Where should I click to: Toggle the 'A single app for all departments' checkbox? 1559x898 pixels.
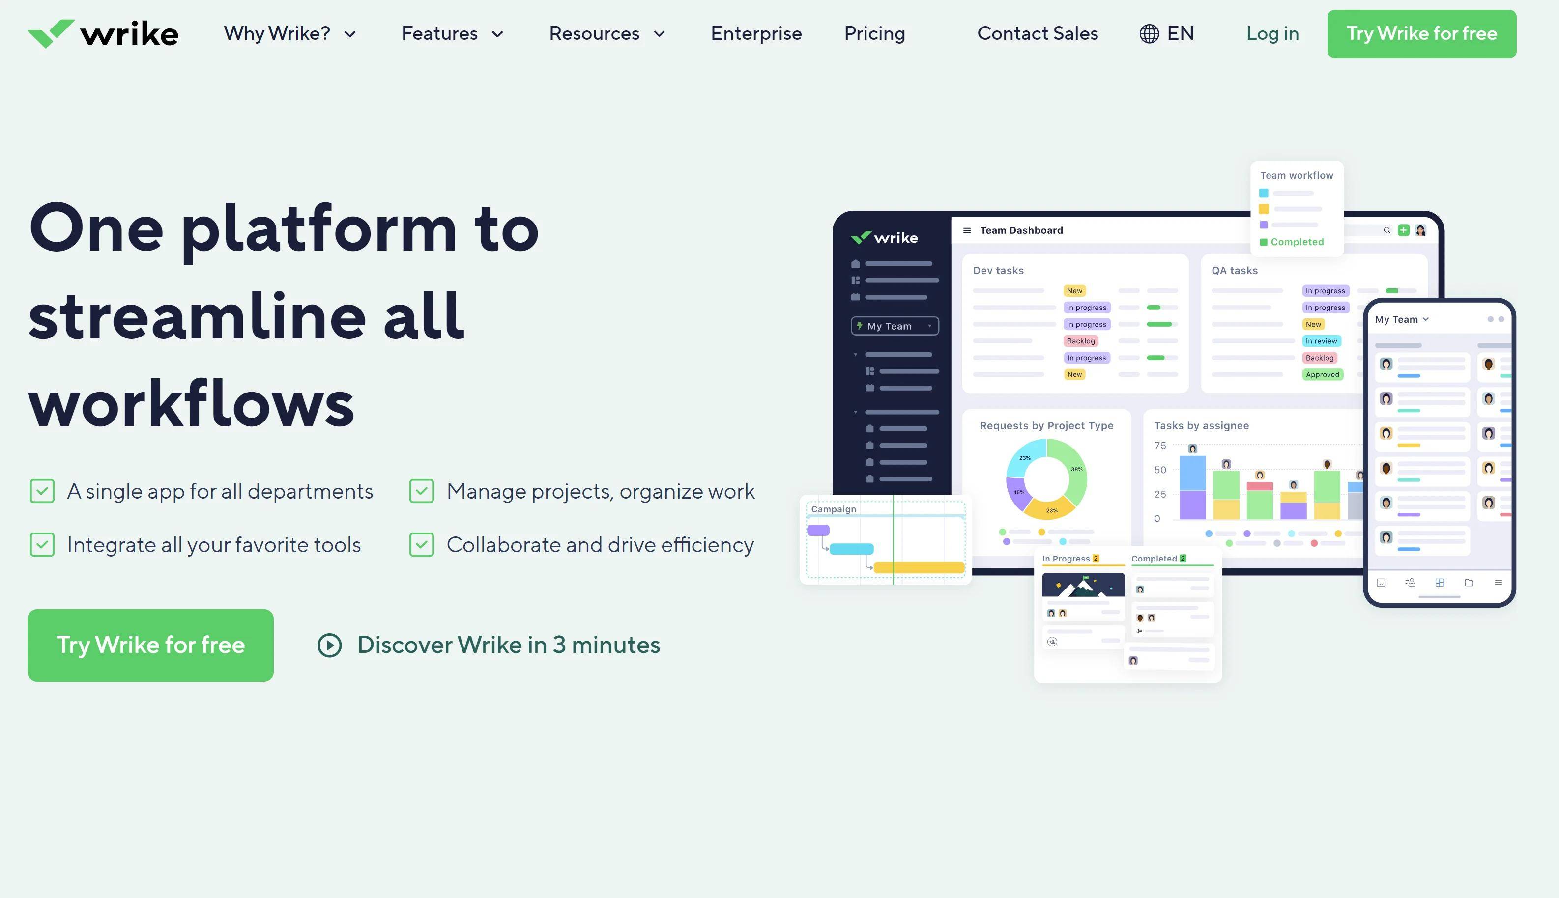pos(41,490)
